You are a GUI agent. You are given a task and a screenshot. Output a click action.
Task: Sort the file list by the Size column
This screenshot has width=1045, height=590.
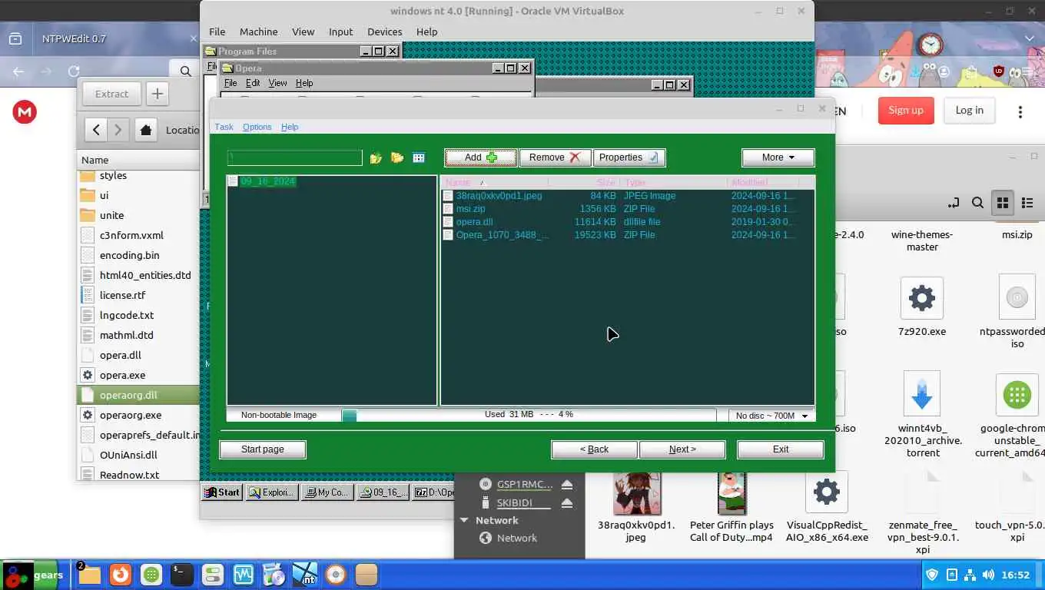coord(584,182)
